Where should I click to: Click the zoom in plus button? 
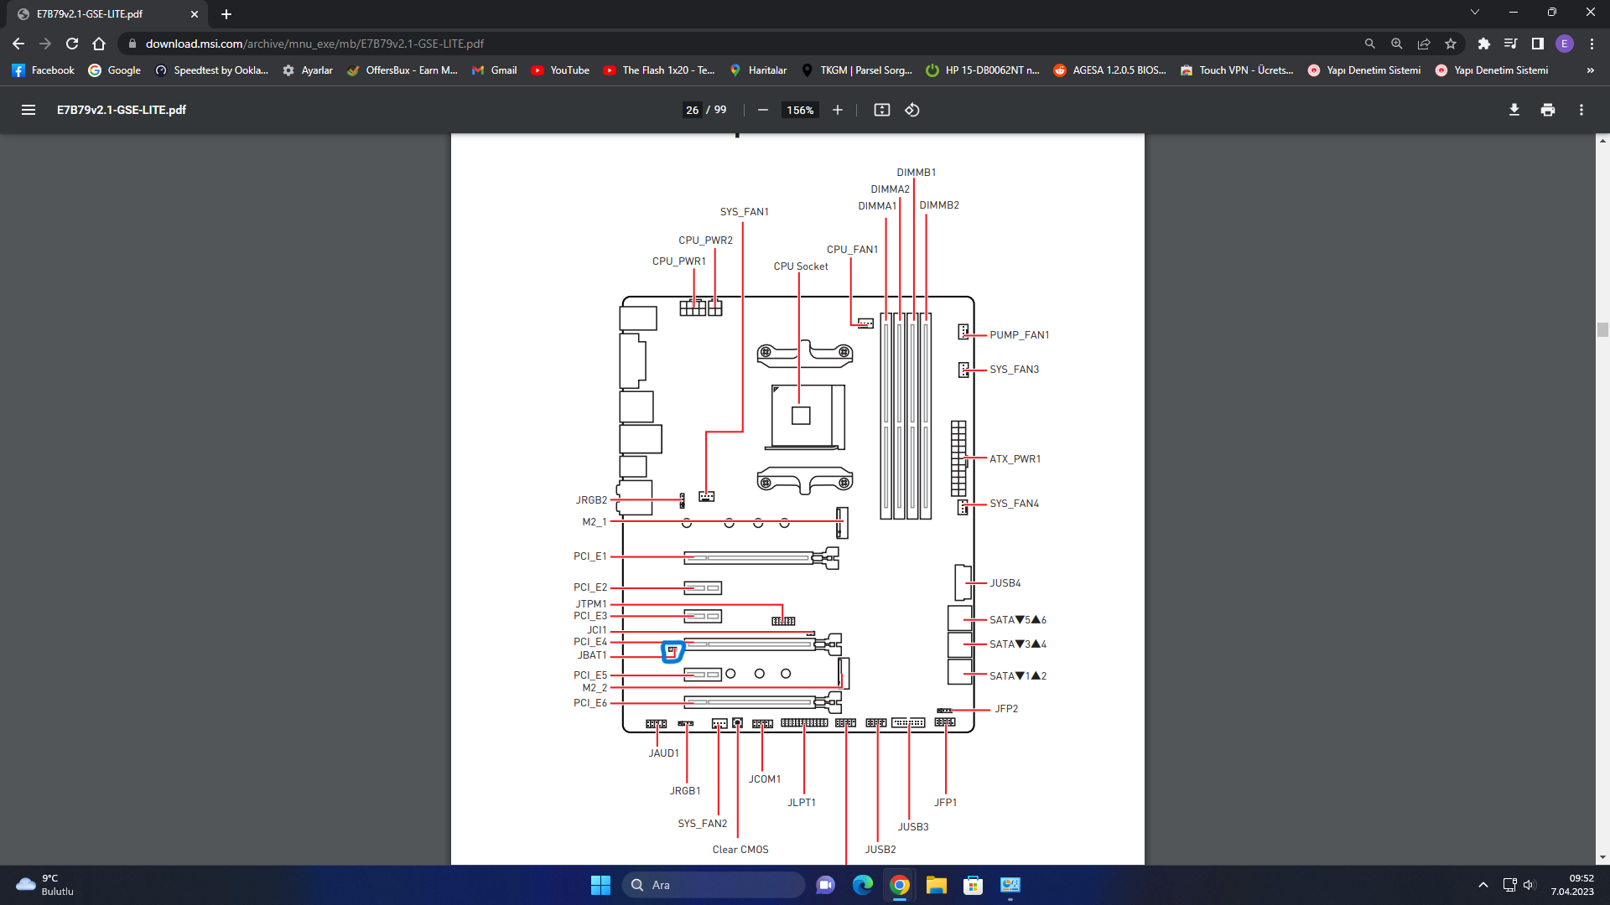pos(837,110)
